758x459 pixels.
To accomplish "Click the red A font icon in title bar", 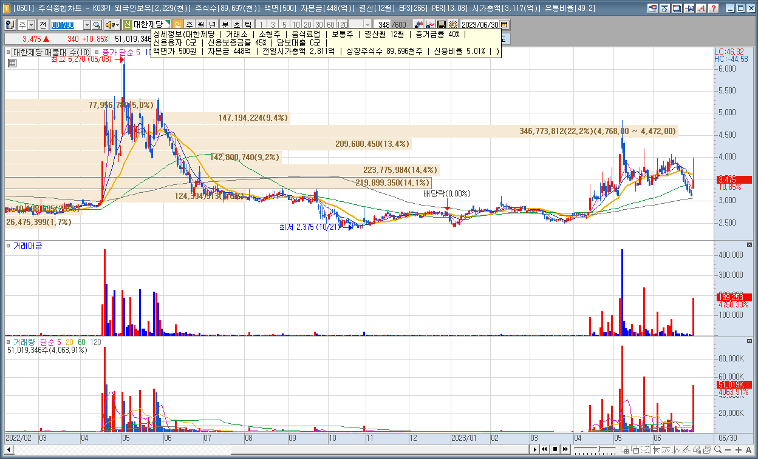I will point(701,8).
